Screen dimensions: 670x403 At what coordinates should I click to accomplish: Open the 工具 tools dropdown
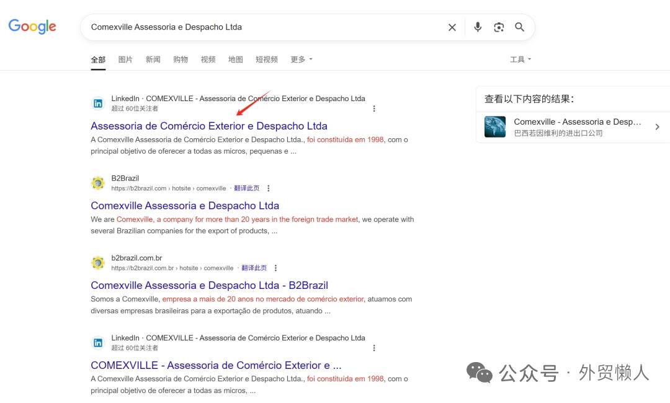coord(520,60)
